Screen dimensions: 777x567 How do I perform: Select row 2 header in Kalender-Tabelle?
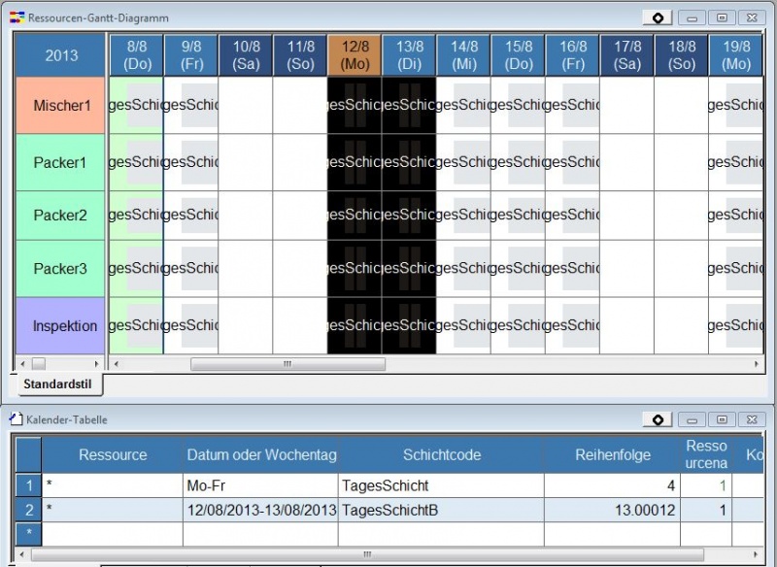point(28,510)
